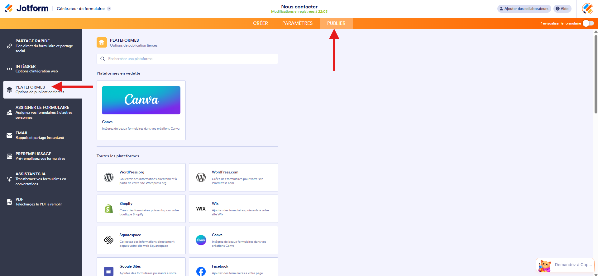
Task: Select the Squarespace logo icon
Action: 109,240
